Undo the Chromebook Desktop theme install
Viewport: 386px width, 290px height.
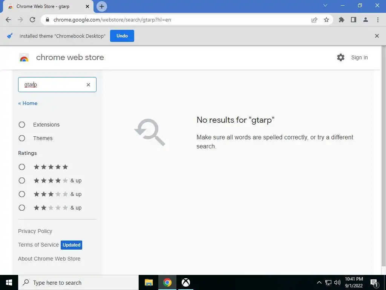pyautogui.click(x=122, y=36)
